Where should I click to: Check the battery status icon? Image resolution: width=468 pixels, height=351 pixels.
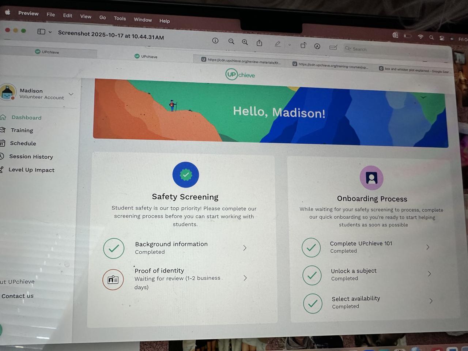click(408, 36)
